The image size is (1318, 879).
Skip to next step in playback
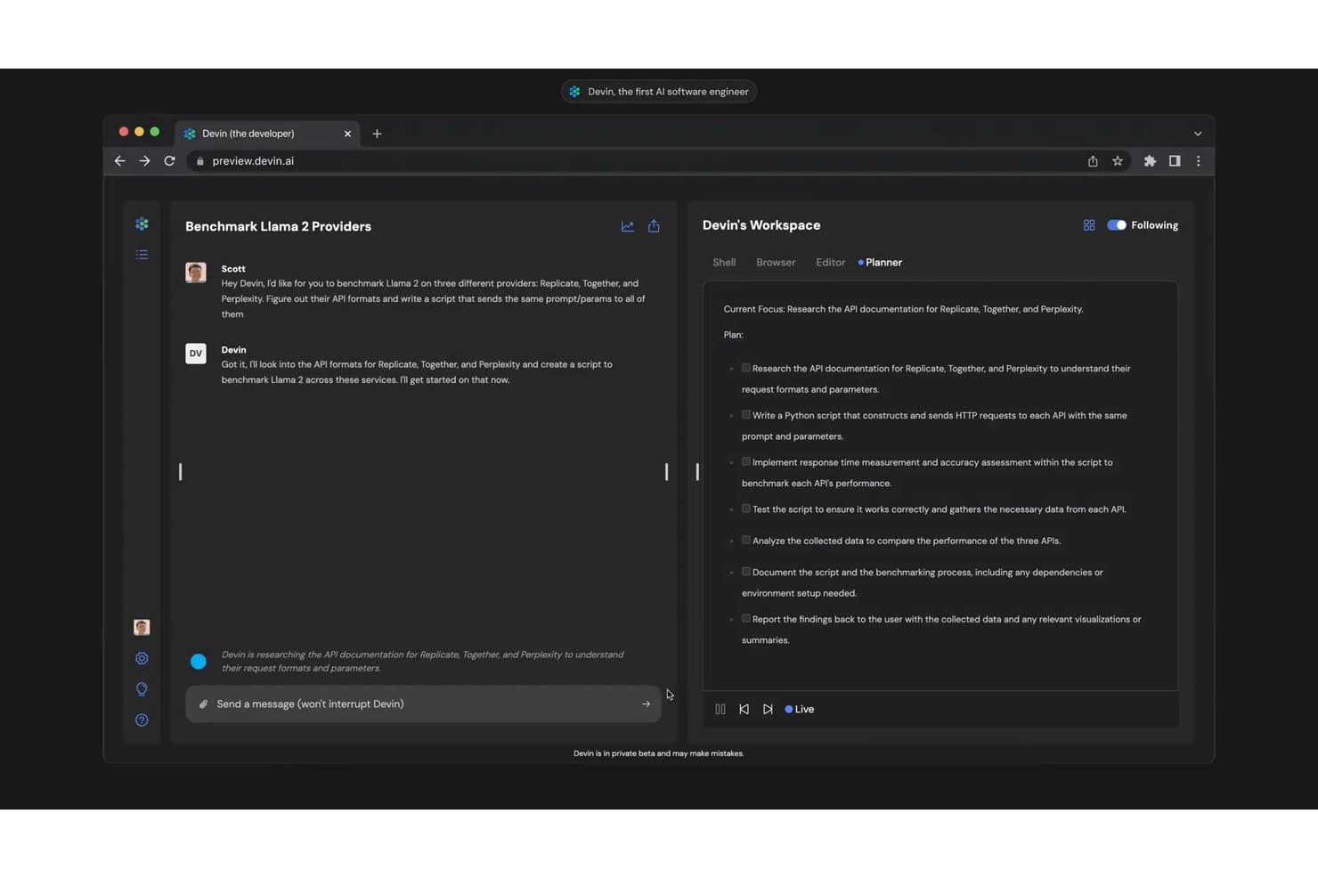pyautogui.click(x=768, y=710)
